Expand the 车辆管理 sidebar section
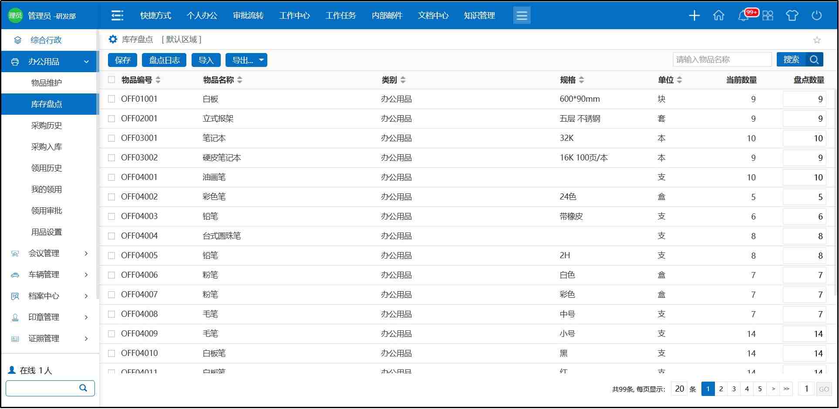This screenshot has width=839, height=409. (x=86, y=275)
